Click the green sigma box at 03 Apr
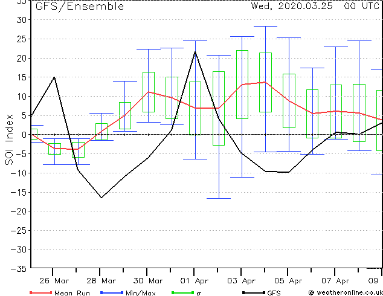 click(242, 85)
